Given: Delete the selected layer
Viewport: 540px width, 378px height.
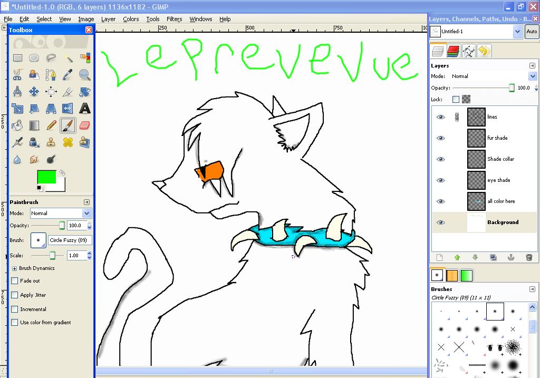Looking at the screenshot, I should tap(529, 257).
